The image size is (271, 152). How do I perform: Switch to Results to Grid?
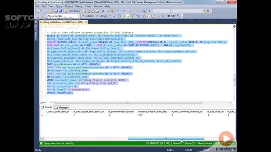tap(148, 16)
